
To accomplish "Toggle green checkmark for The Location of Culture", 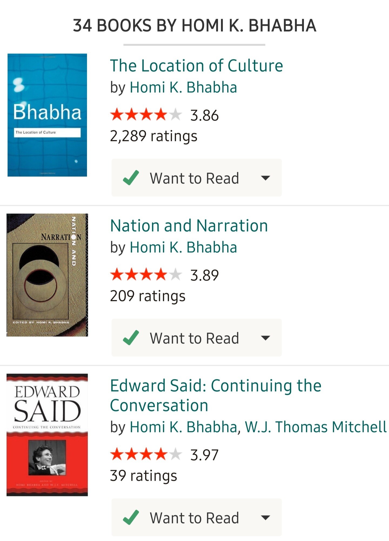I will click(131, 178).
